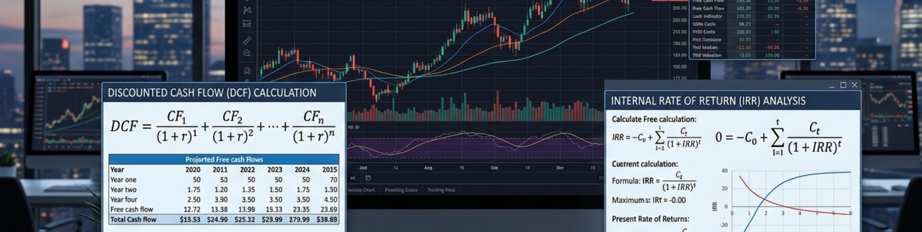
Task: Select the 'Year one' row label
Action: pyautogui.click(x=123, y=180)
